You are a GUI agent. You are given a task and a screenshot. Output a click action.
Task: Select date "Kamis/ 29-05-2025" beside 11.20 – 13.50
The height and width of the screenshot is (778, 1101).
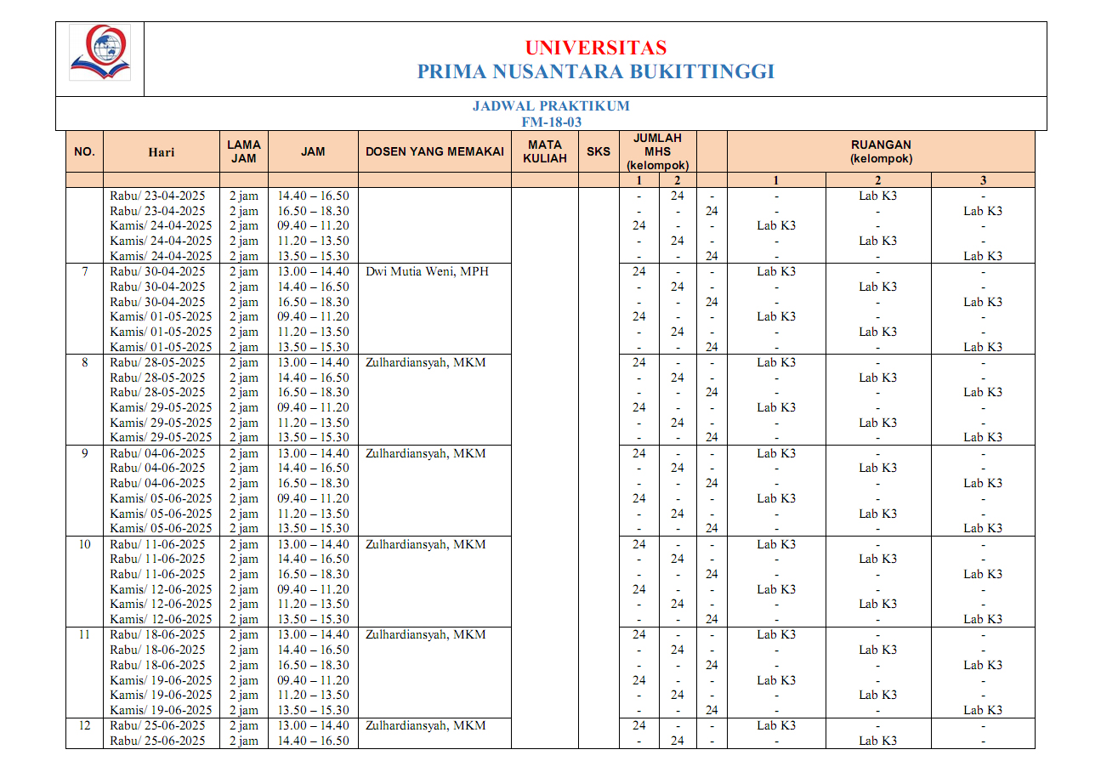pyautogui.click(x=161, y=423)
